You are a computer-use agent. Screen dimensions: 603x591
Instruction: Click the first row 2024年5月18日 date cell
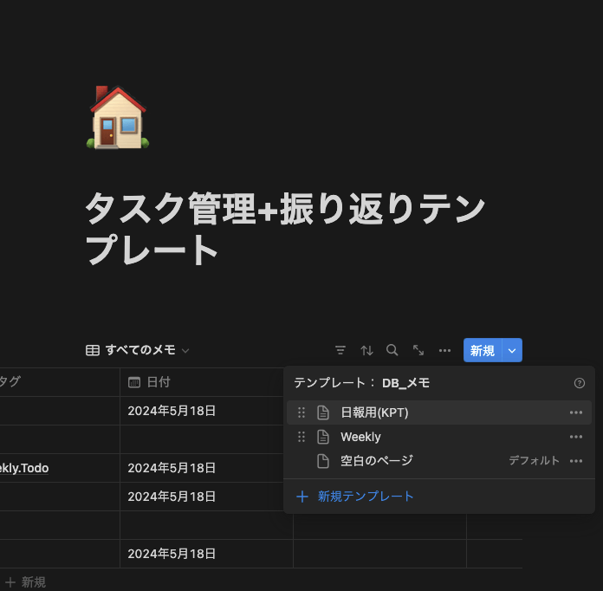(202, 411)
